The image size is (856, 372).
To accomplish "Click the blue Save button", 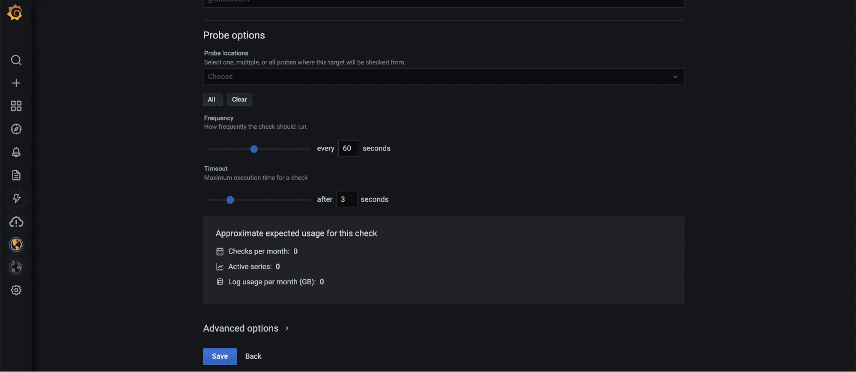I will pos(220,357).
